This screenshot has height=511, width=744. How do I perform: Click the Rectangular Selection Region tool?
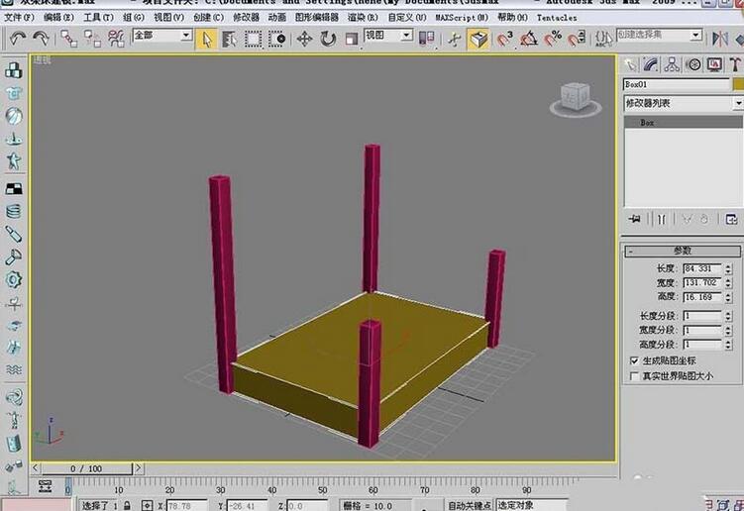253,39
